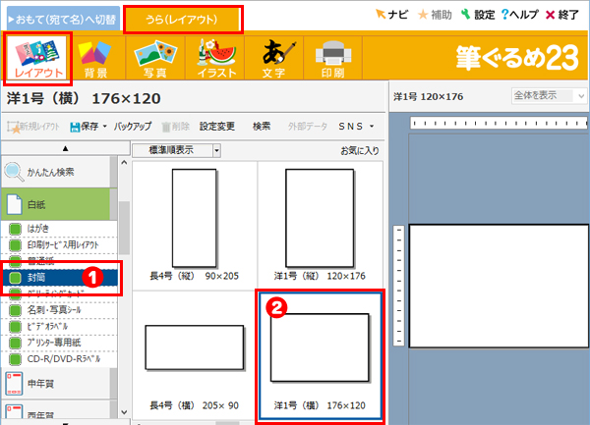Click the 設定変更 button
This screenshot has height=425, width=590.
point(217,127)
